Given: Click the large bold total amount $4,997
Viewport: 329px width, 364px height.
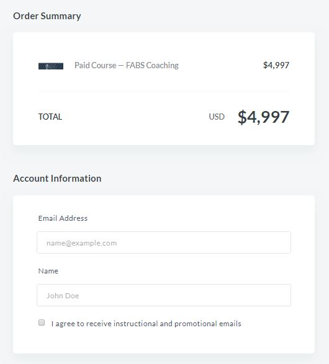Looking at the screenshot, I should click(x=263, y=117).
